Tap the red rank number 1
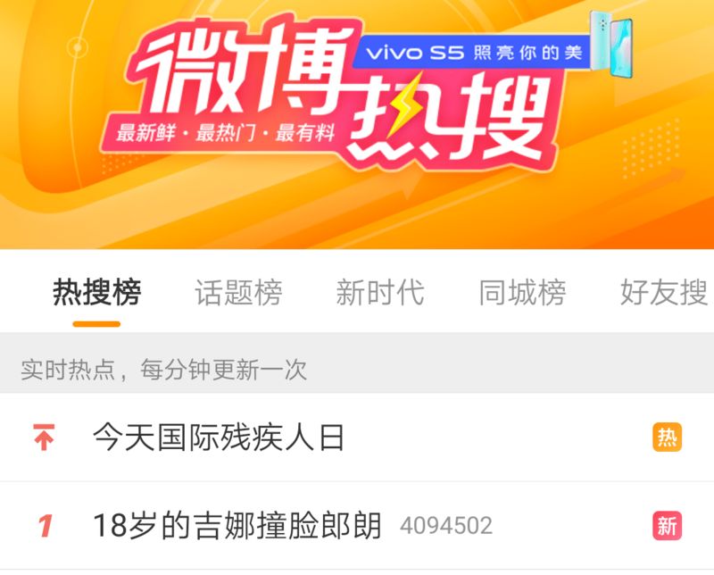Viewport: 714px width, 575px height. [x=46, y=526]
